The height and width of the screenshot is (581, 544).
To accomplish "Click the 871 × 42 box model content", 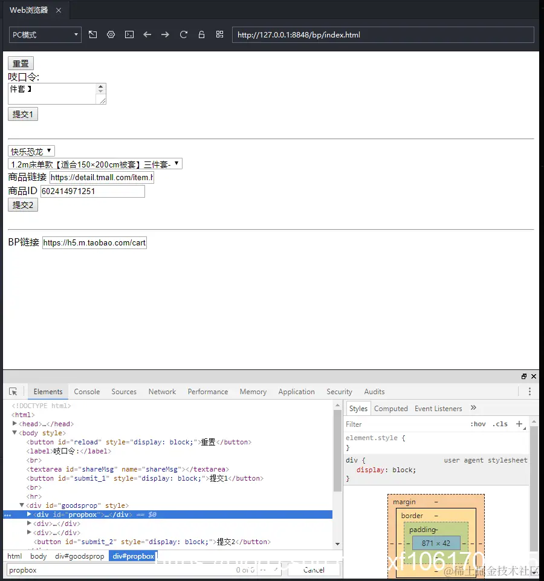I will (436, 543).
